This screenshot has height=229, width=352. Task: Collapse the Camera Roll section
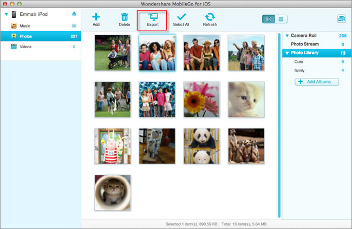[x=287, y=36]
